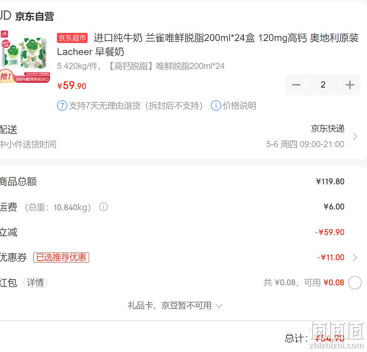Open the milk product thumbnail image
Viewport: 367px width, 352px height.
(25, 57)
